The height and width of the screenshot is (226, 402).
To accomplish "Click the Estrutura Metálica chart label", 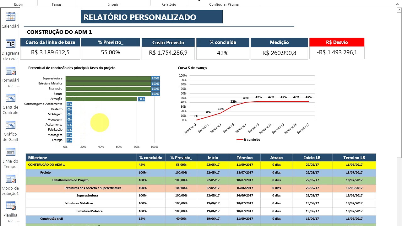I will 50,83.
